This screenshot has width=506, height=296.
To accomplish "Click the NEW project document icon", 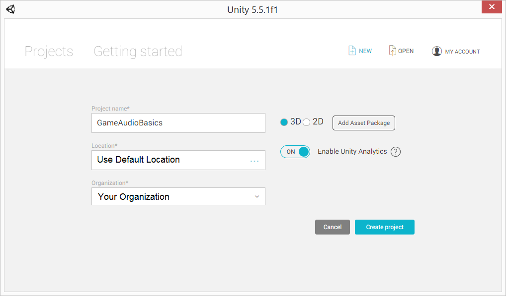I will (352, 51).
